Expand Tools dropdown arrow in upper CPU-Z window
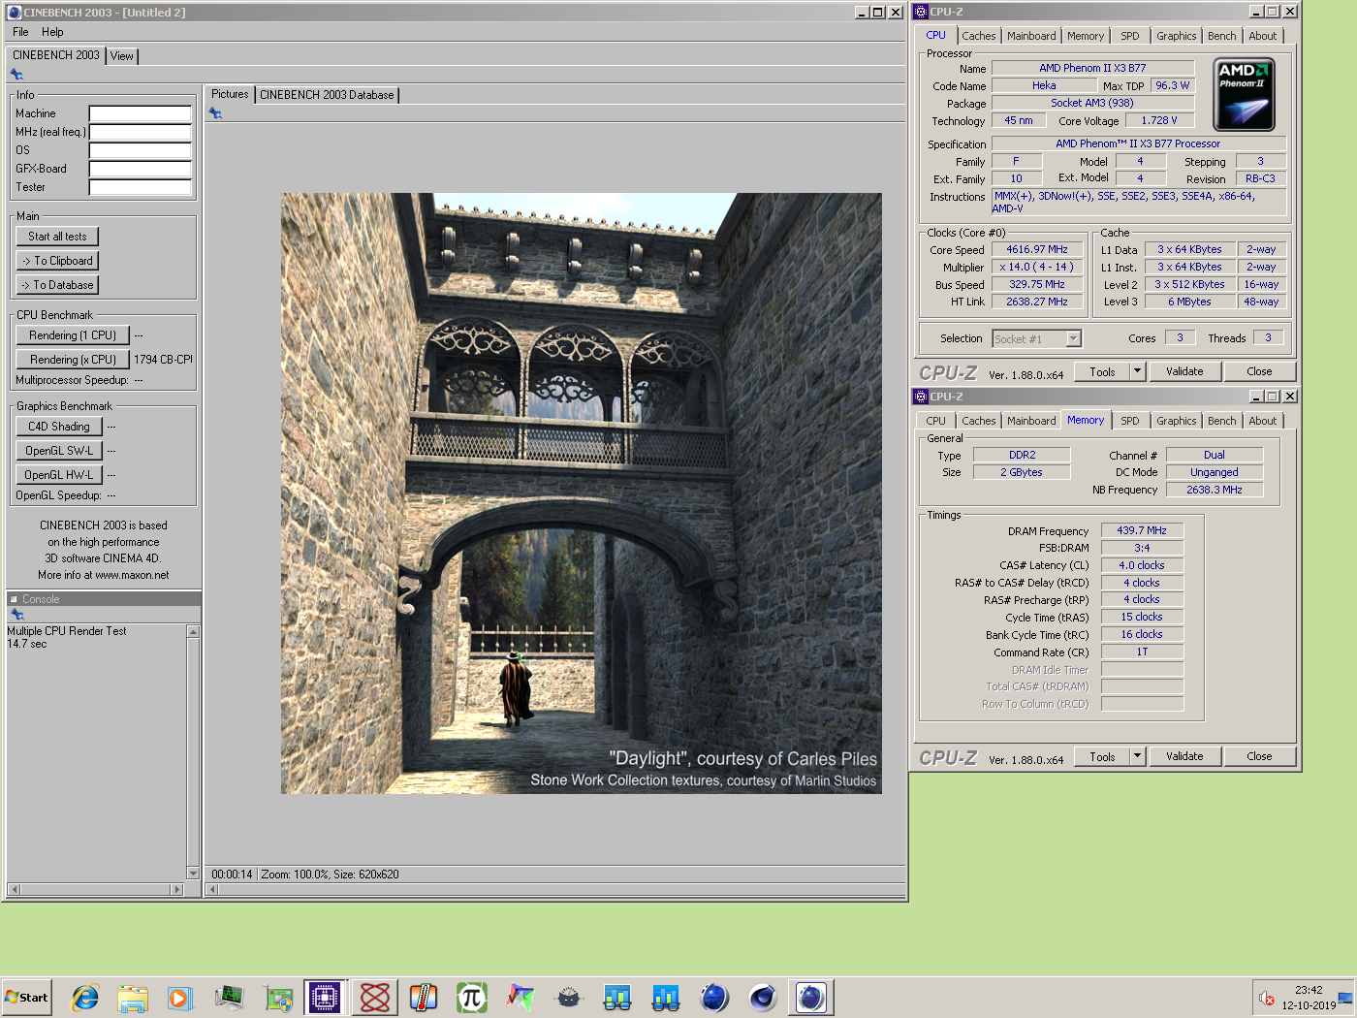Screen dimensions: 1357x1018 [x=1138, y=372]
